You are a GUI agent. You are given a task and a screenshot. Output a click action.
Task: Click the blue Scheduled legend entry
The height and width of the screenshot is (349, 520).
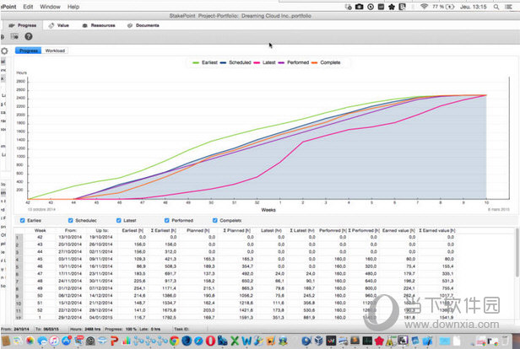[236, 62]
